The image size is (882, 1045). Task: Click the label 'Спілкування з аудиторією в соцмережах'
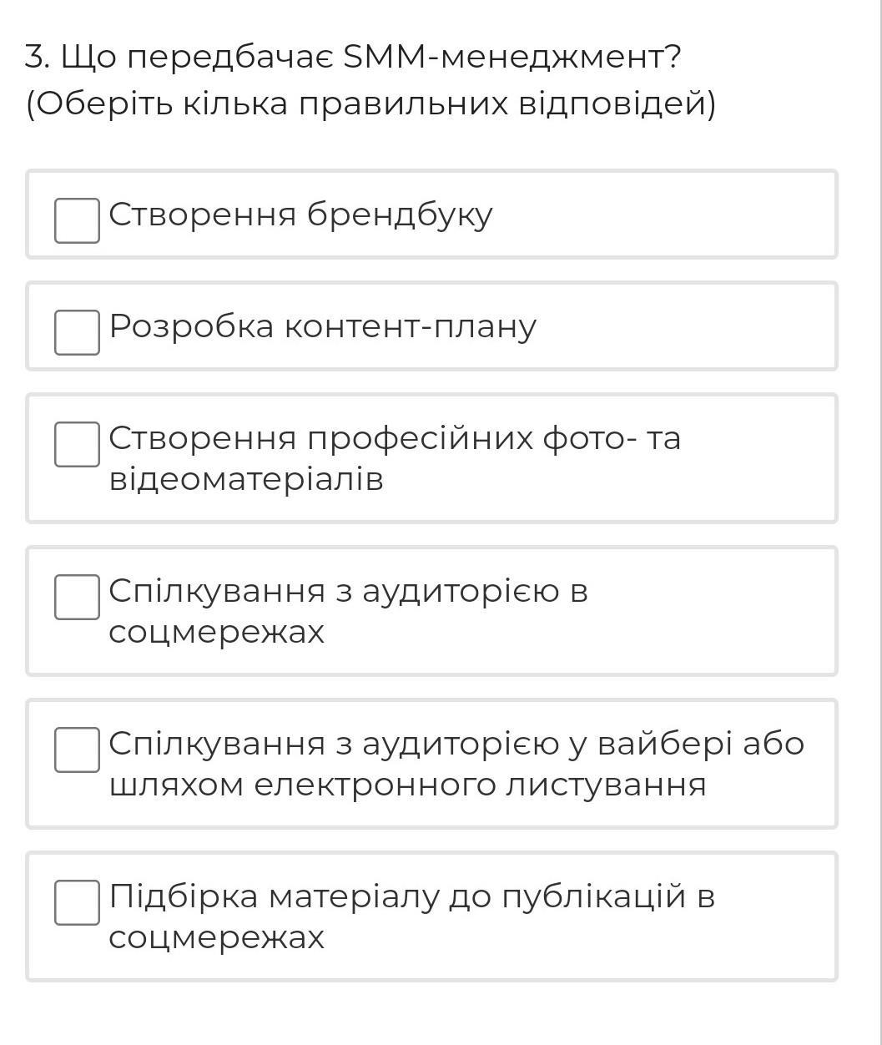pyautogui.click(x=348, y=611)
